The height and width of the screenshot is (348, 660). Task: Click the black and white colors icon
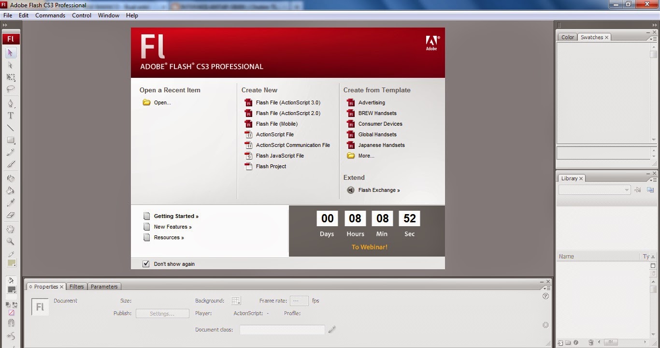pyautogui.click(x=8, y=304)
